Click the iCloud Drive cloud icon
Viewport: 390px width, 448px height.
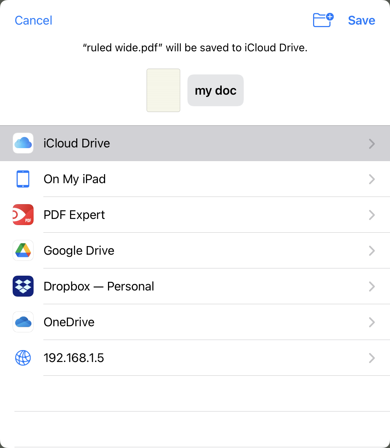tap(23, 143)
